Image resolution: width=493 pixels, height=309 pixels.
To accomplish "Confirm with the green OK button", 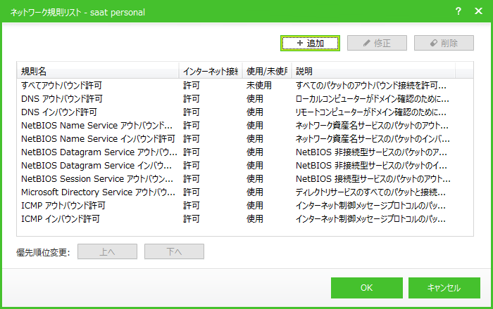I will [367, 288].
